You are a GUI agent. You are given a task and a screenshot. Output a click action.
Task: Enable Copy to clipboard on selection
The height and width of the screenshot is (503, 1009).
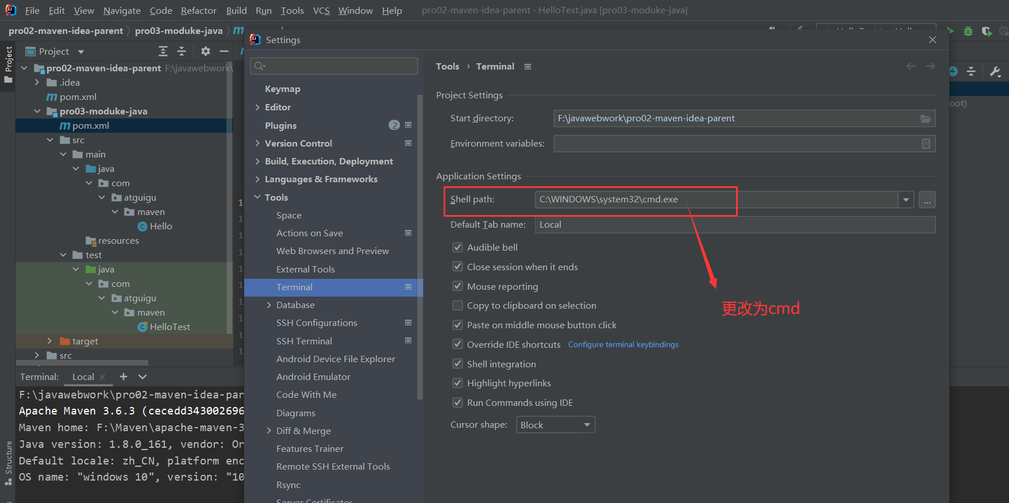pos(457,305)
